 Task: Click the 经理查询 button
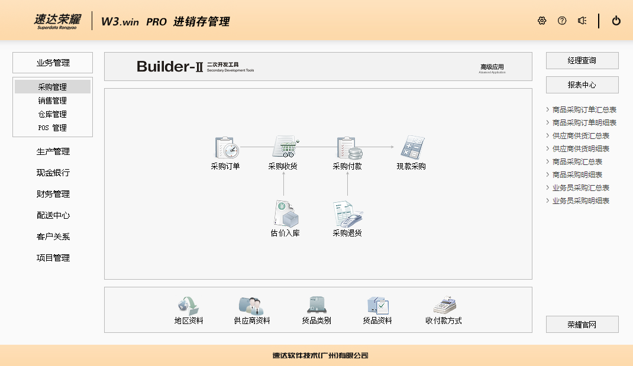click(582, 60)
